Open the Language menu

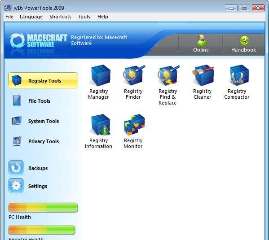point(31,17)
